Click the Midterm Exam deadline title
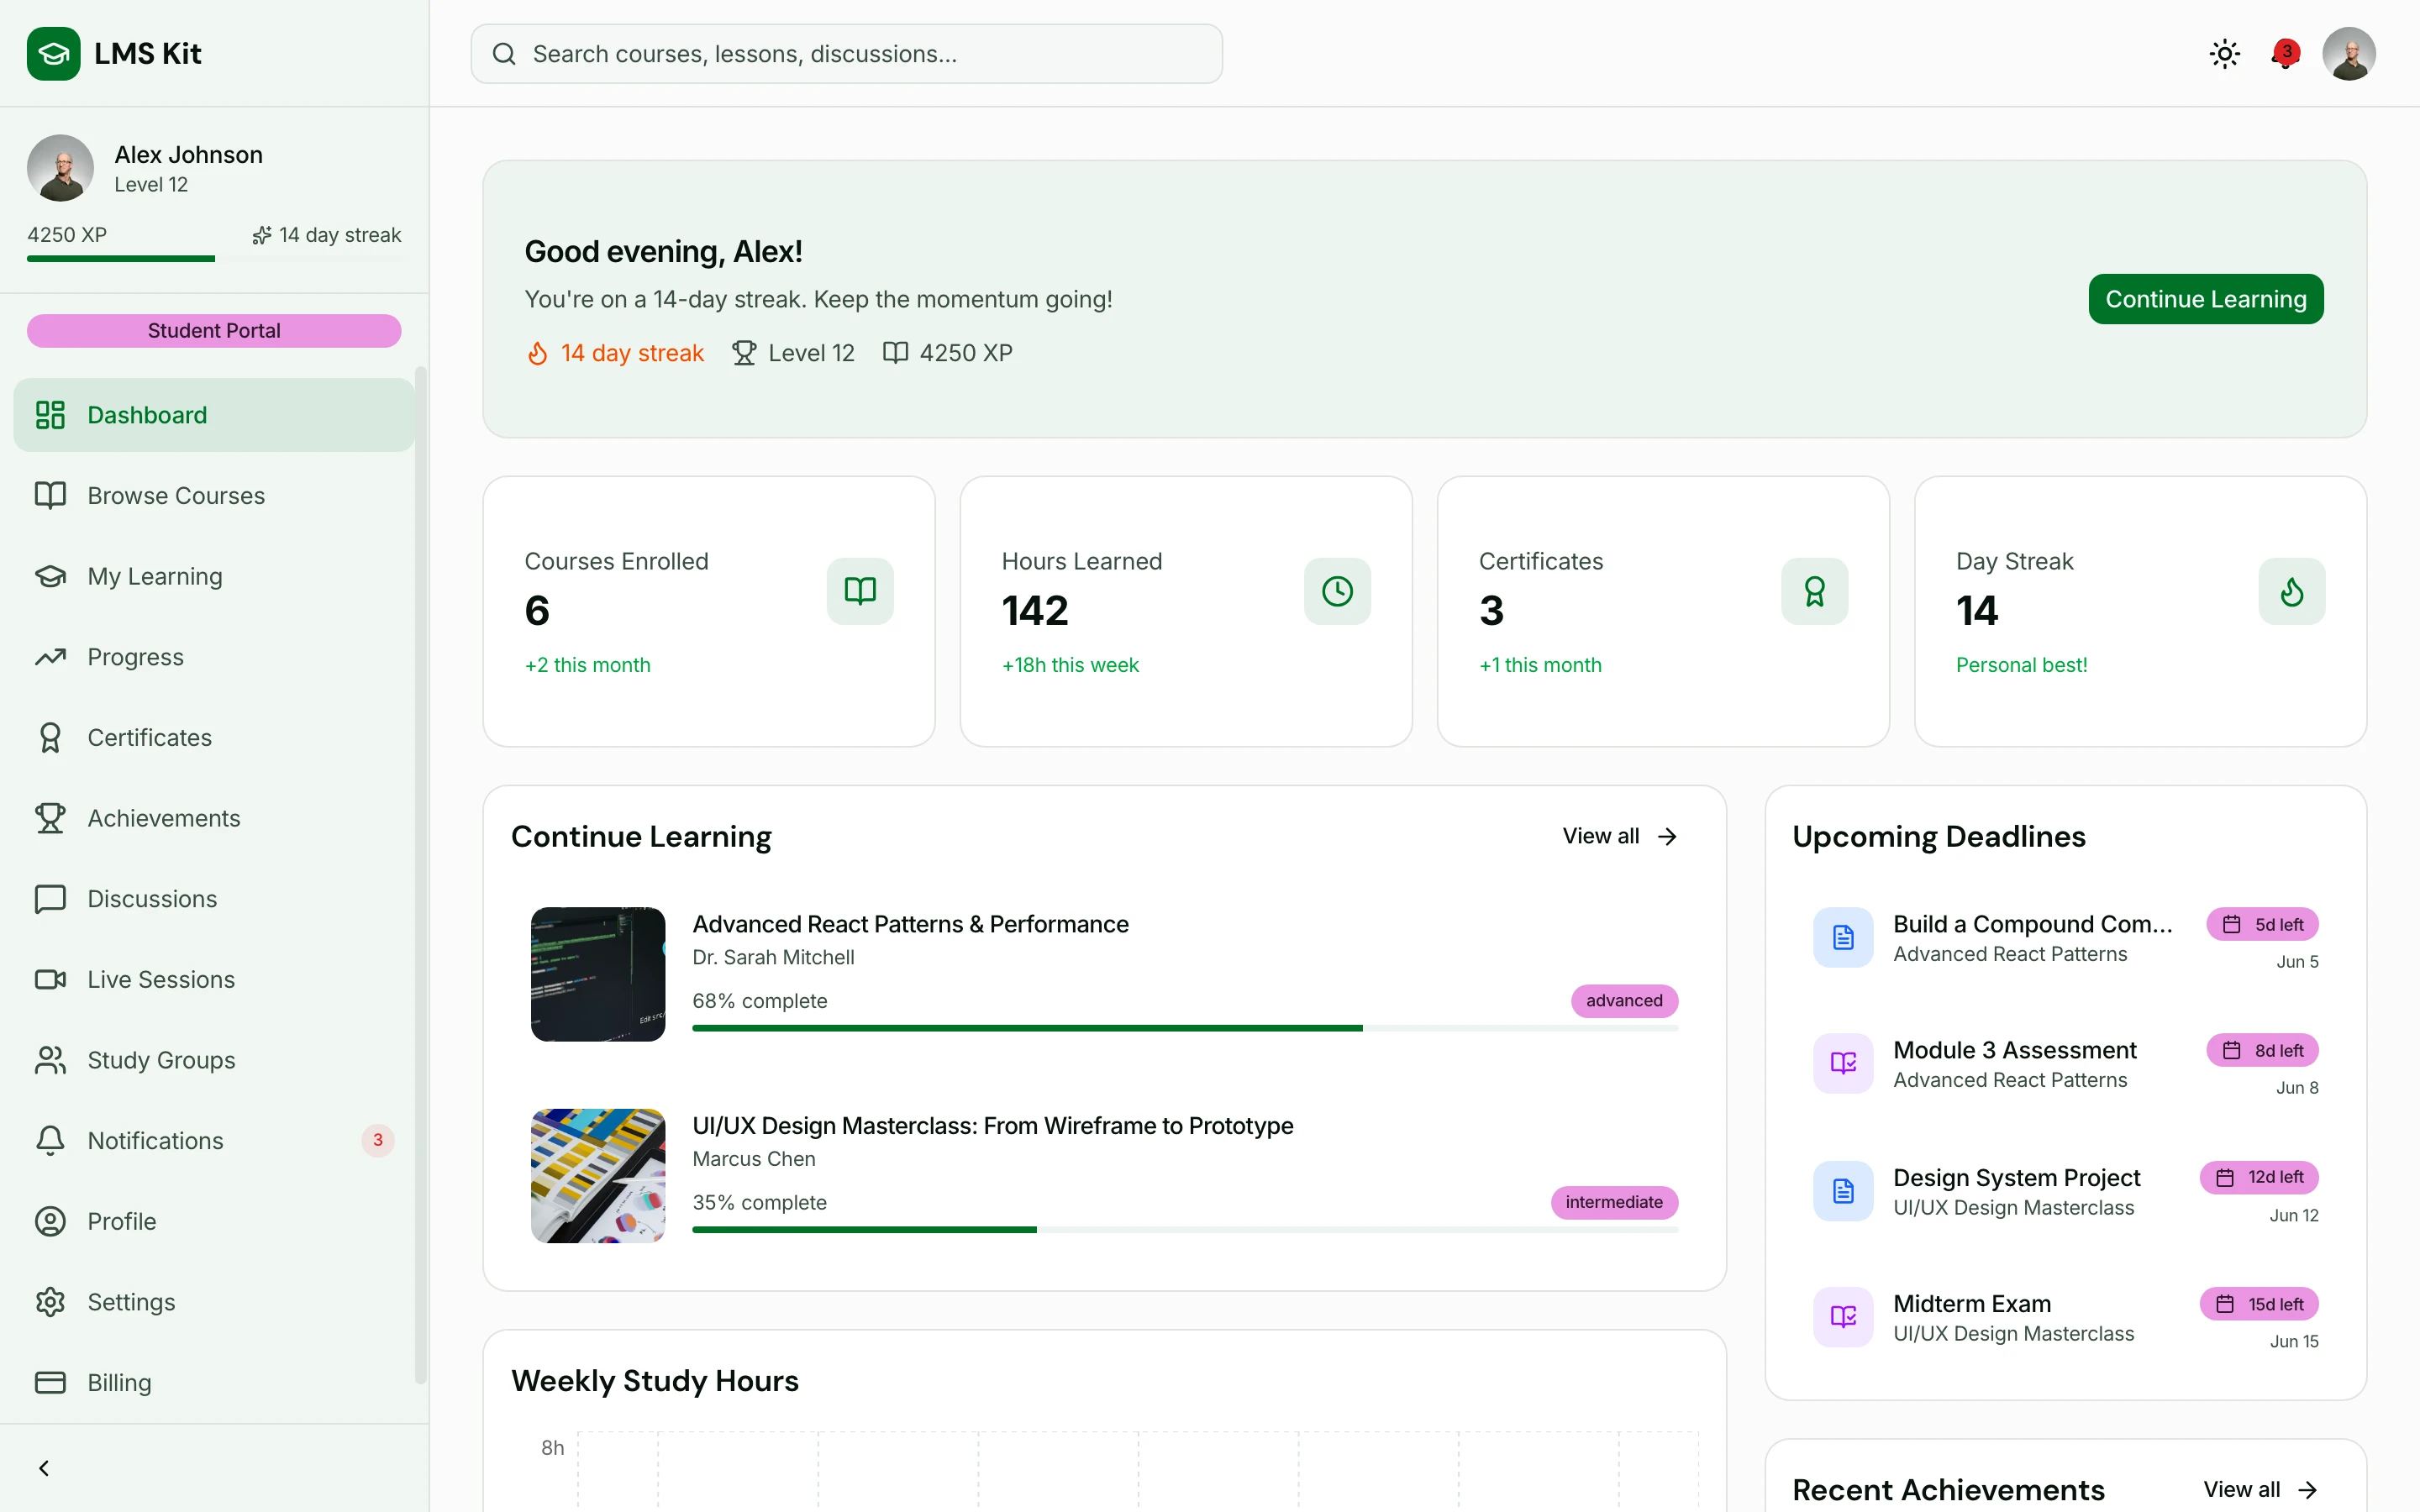The height and width of the screenshot is (1512, 2420). point(1971,1304)
